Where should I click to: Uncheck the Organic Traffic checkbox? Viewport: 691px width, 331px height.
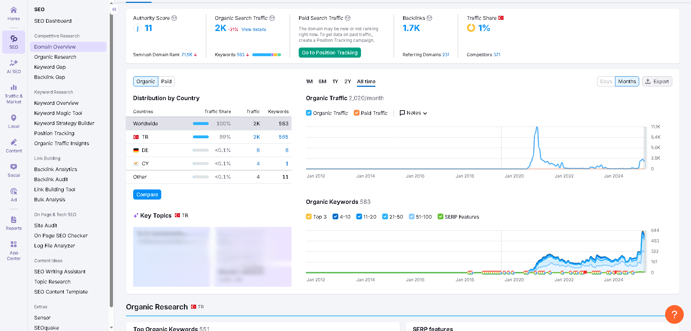(x=308, y=113)
